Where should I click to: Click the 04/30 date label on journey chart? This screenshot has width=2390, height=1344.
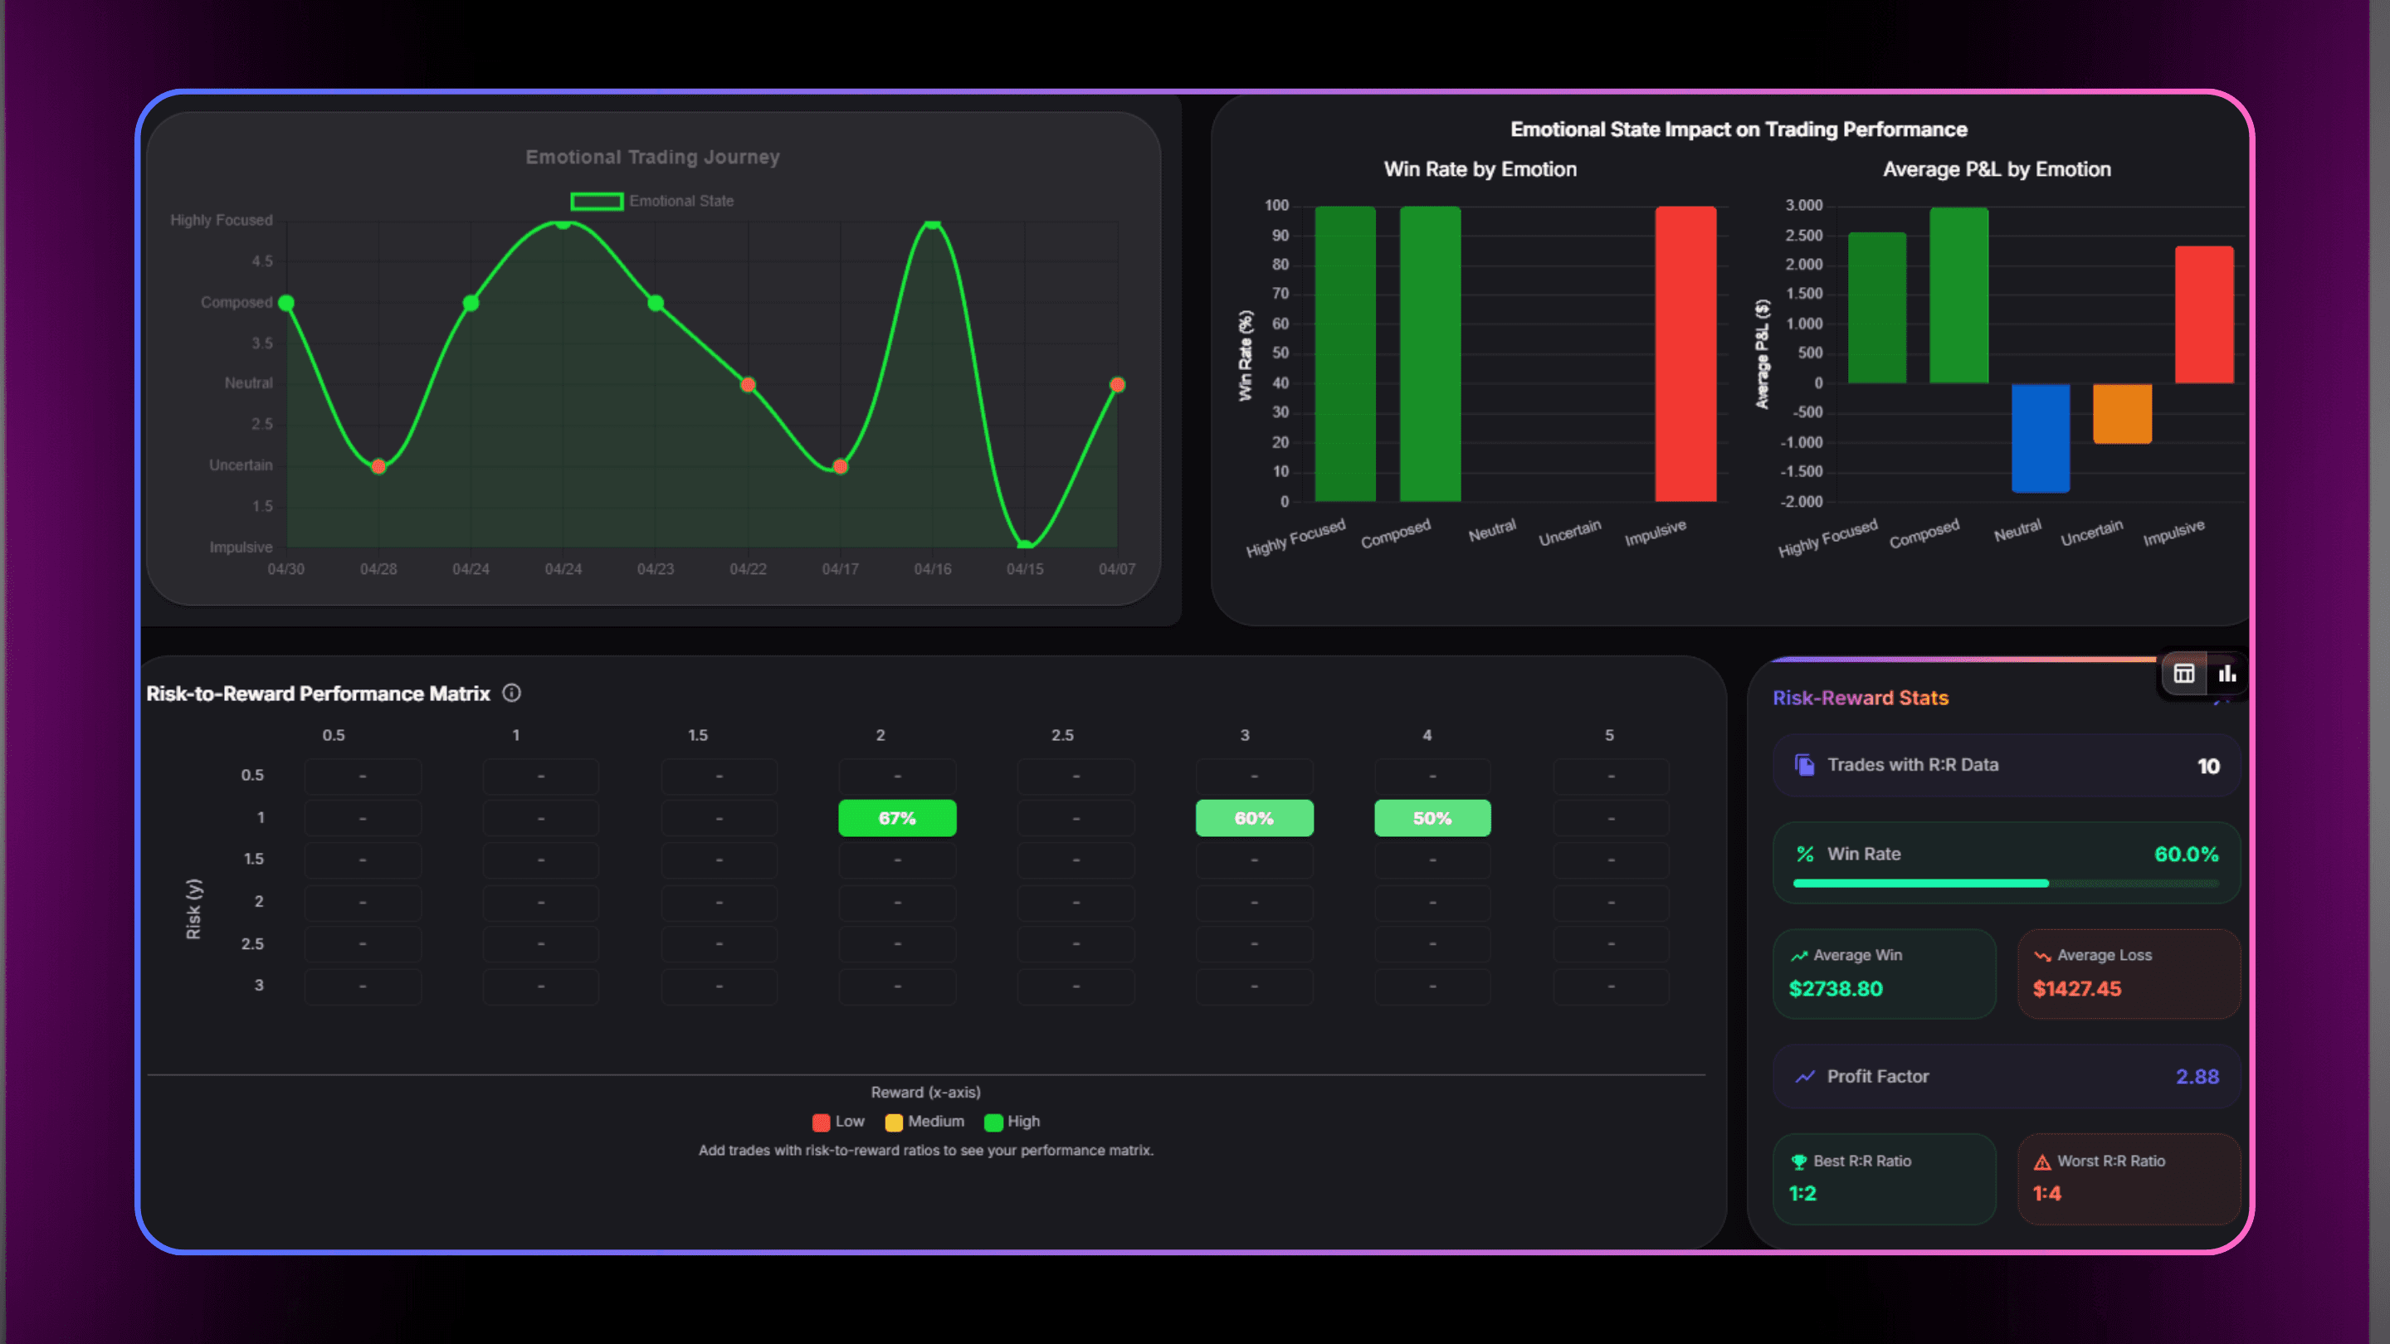(285, 568)
